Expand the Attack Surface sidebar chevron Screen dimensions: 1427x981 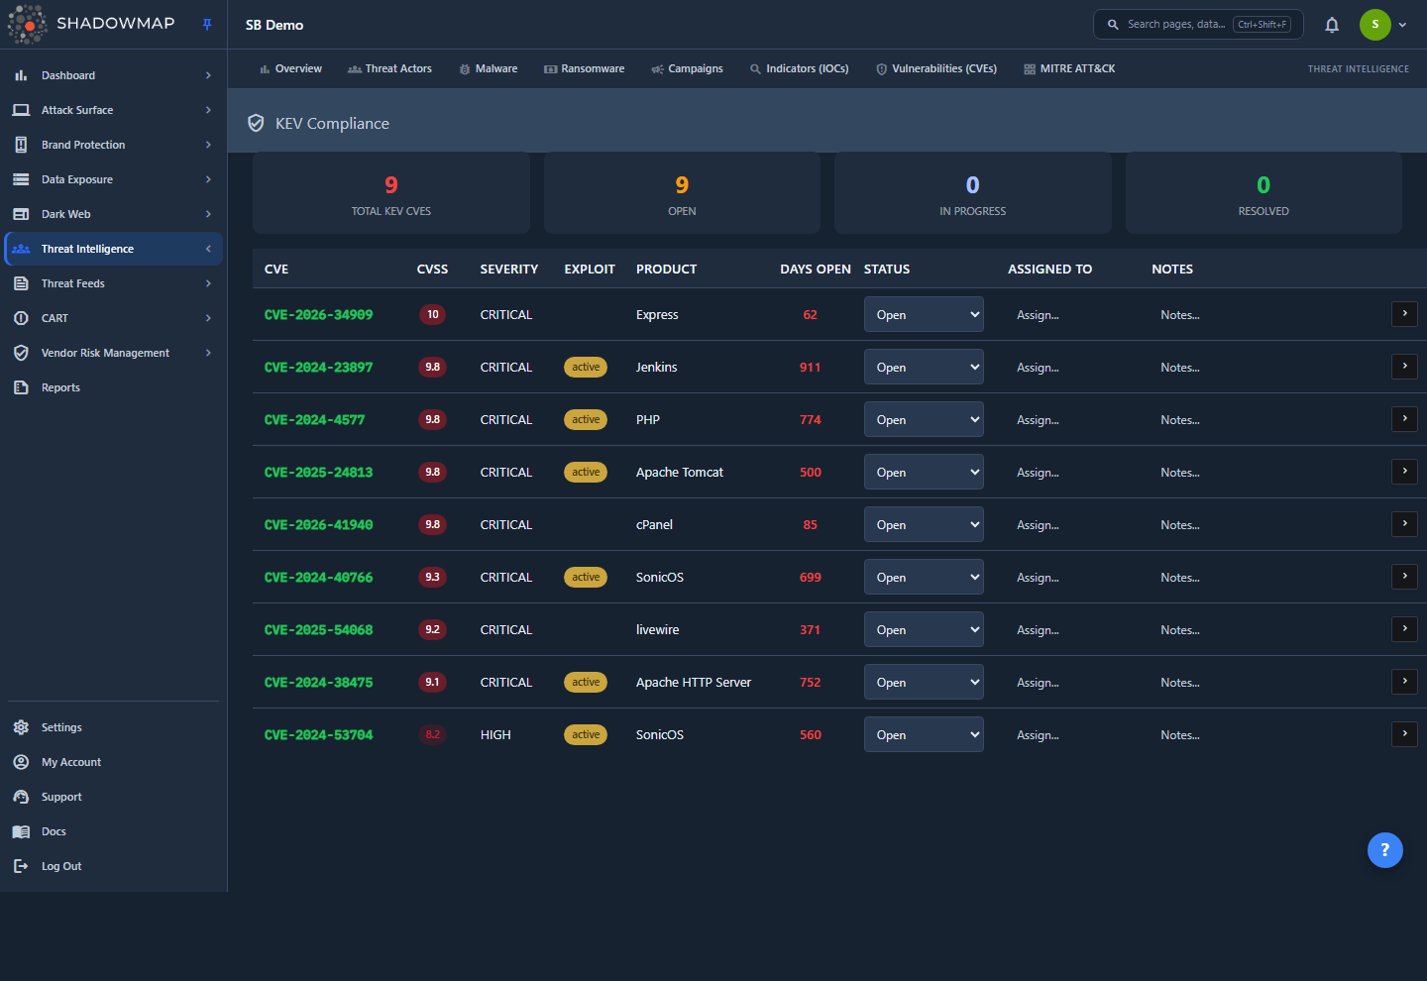[208, 110]
